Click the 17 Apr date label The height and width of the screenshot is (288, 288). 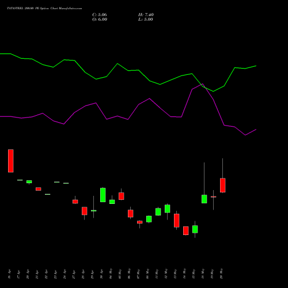(x=19, y=274)
